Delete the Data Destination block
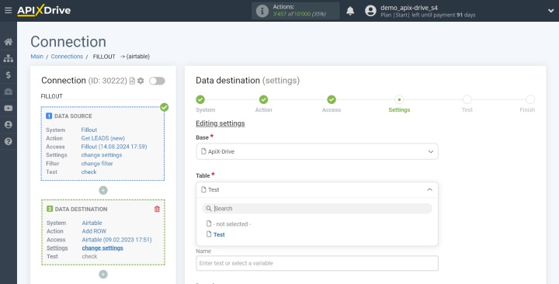This screenshot has height=284, width=559. 157,210
